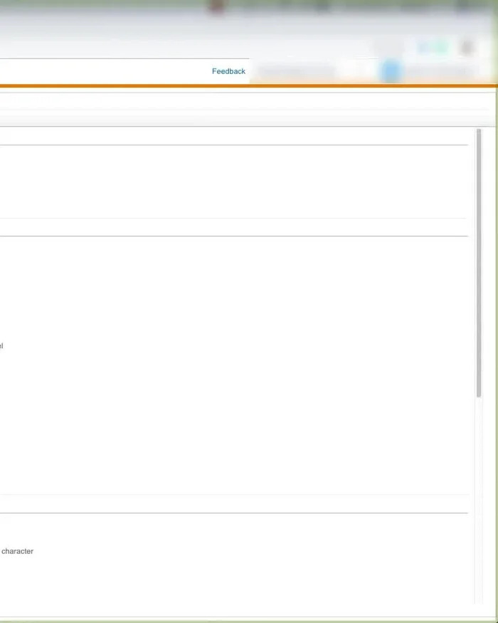Image resolution: width=498 pixels, height=623 pixels.
Task: Click the vertical scrollbar thumb
Action: pyautogui.click(x=479, y=263)
